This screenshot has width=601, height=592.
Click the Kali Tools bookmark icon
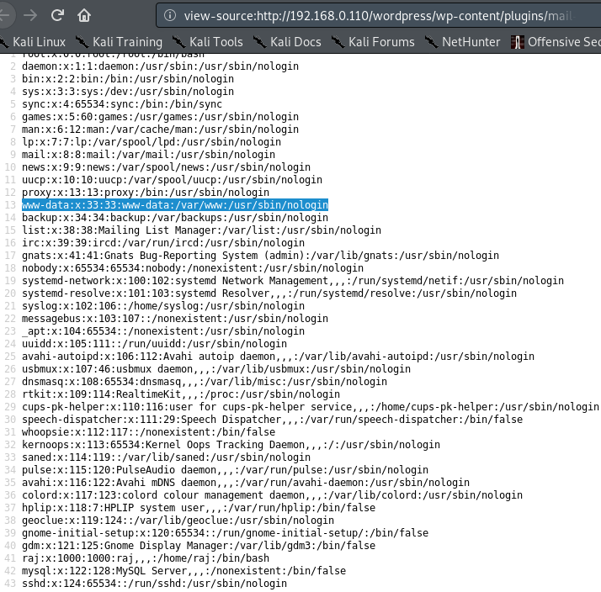[x=178, y=42]
